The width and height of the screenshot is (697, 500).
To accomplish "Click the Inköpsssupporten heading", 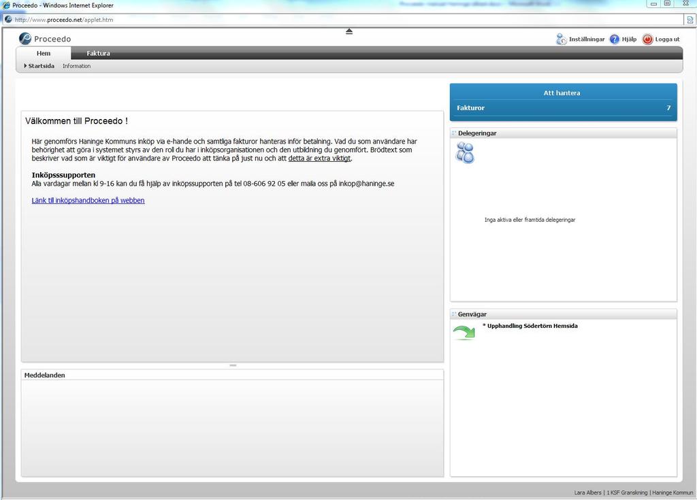I will (x=63, y=175).
